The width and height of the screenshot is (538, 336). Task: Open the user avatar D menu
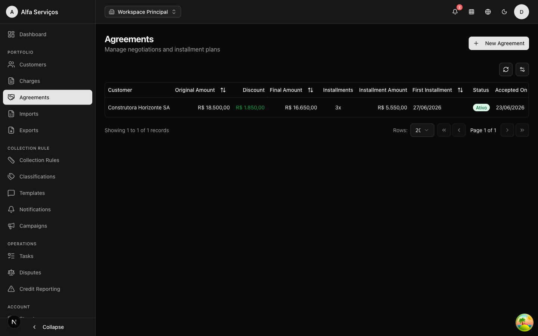click(522, 12)
